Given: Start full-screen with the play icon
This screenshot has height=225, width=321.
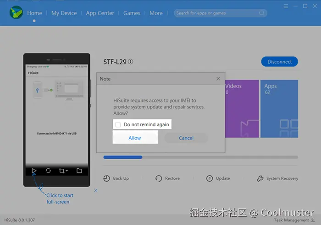Looking at the screenshot, I should point(34,171).
